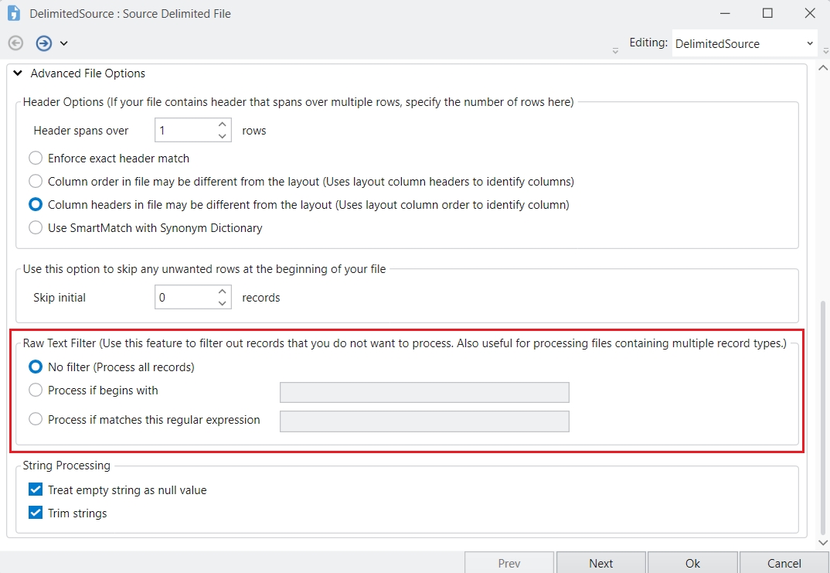Click the Skip initial records input field
This screenshot has width=830, height=573.
pos(184,298)
